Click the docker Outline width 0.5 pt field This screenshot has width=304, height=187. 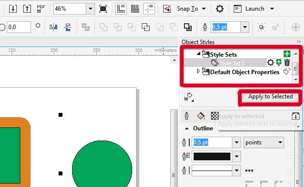(212, 142)
